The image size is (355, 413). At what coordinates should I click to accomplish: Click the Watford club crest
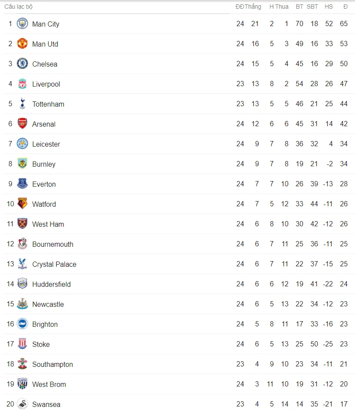[x=22, y=204]
